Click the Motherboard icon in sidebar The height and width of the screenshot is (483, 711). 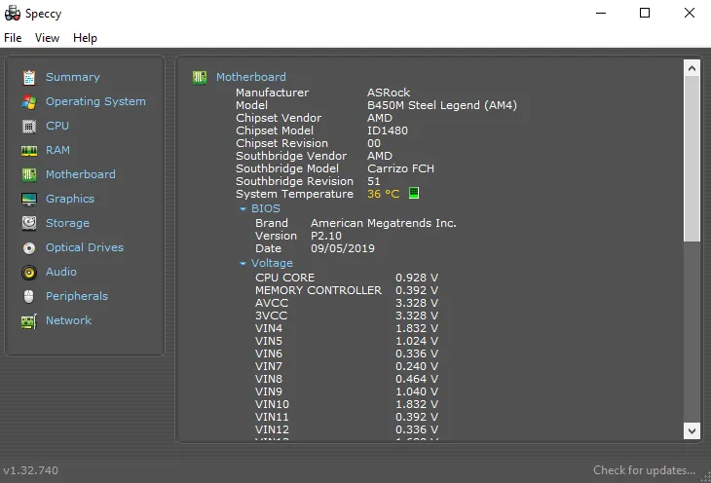(x=29, y=174)
